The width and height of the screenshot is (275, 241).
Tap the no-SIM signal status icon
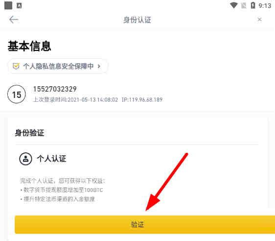click(244, 5)
